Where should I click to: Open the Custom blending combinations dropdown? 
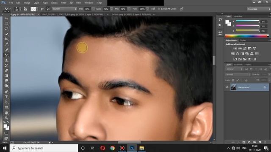click(64, 9)
